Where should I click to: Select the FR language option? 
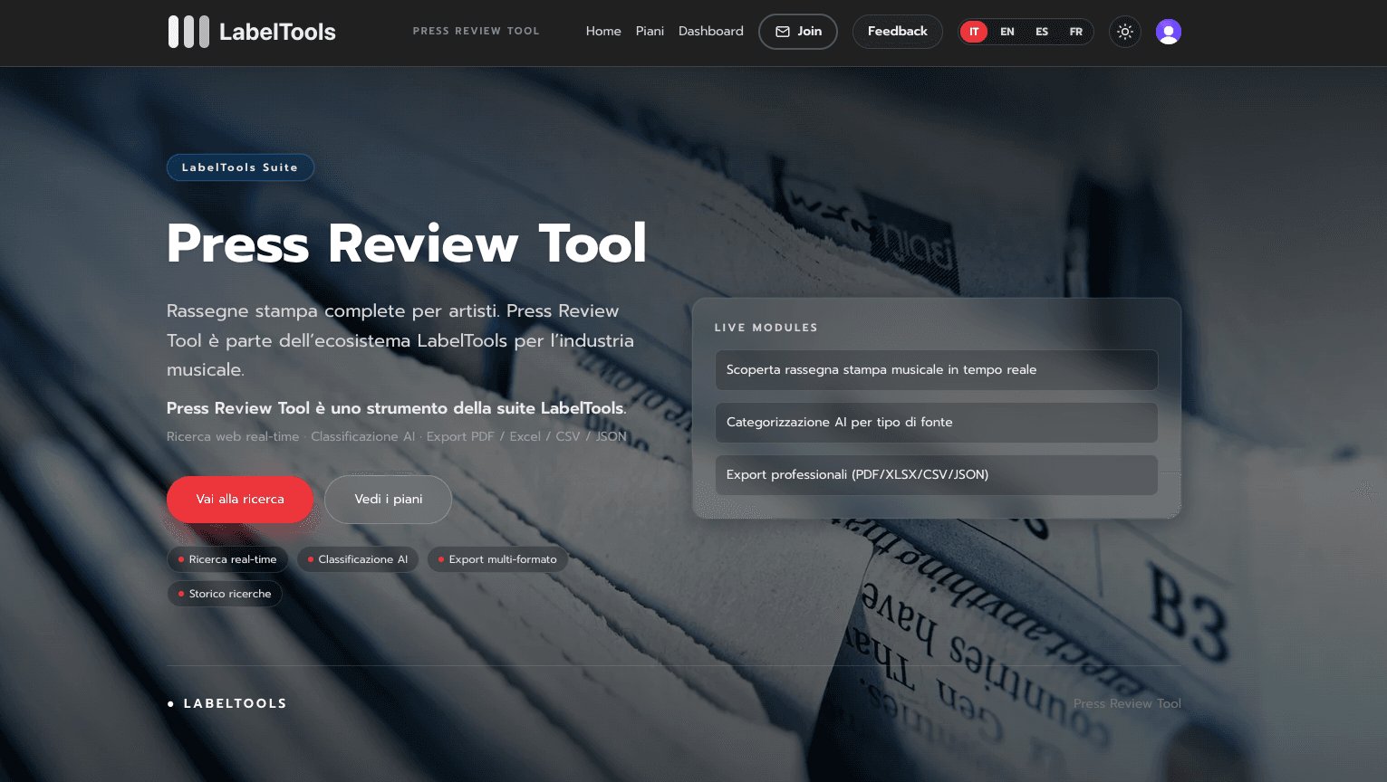(1075, 32)
